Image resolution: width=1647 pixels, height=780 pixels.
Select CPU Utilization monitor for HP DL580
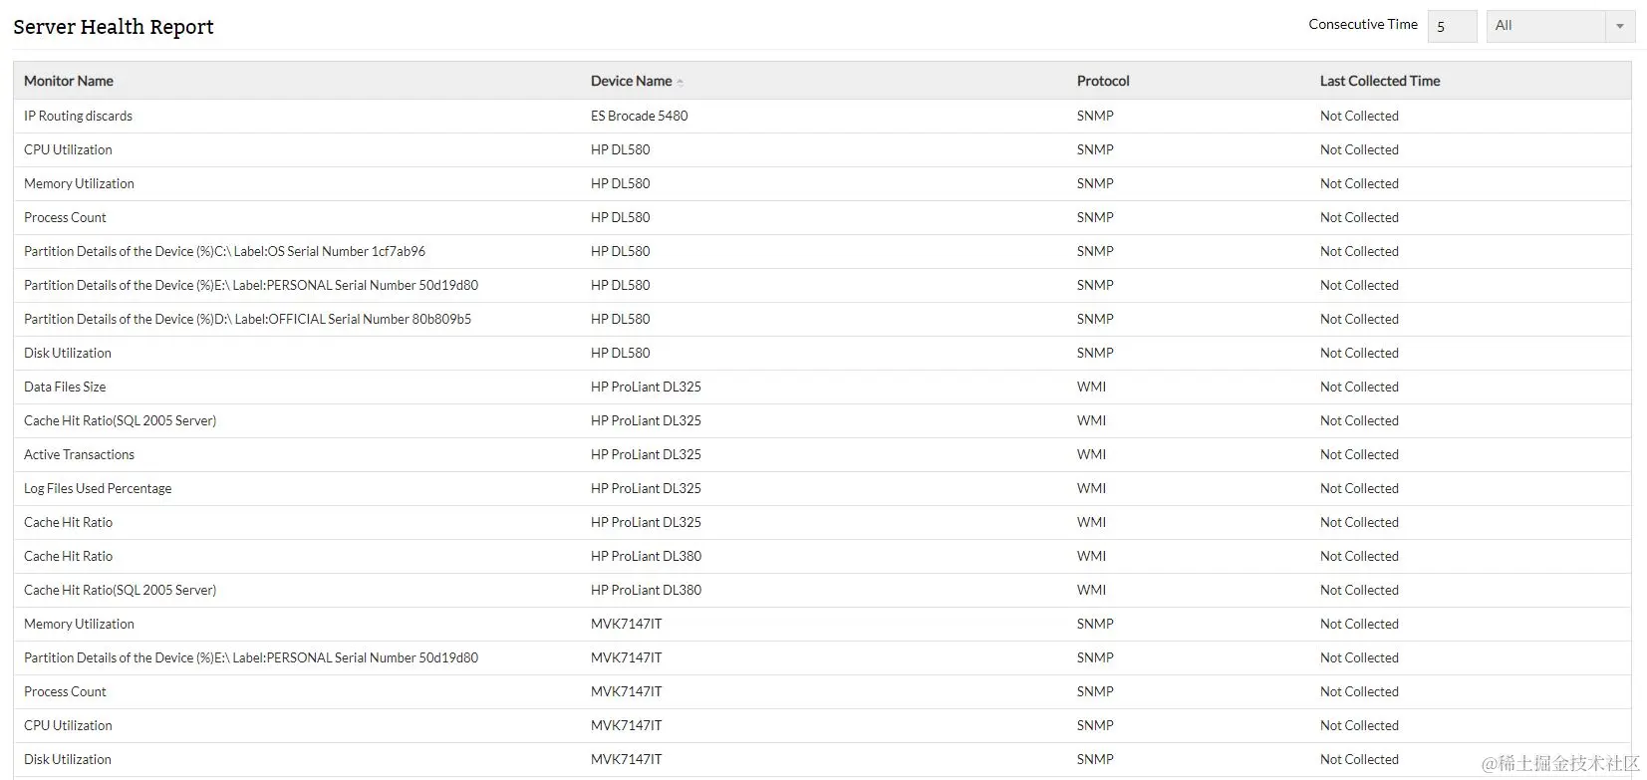coord(68,149)
